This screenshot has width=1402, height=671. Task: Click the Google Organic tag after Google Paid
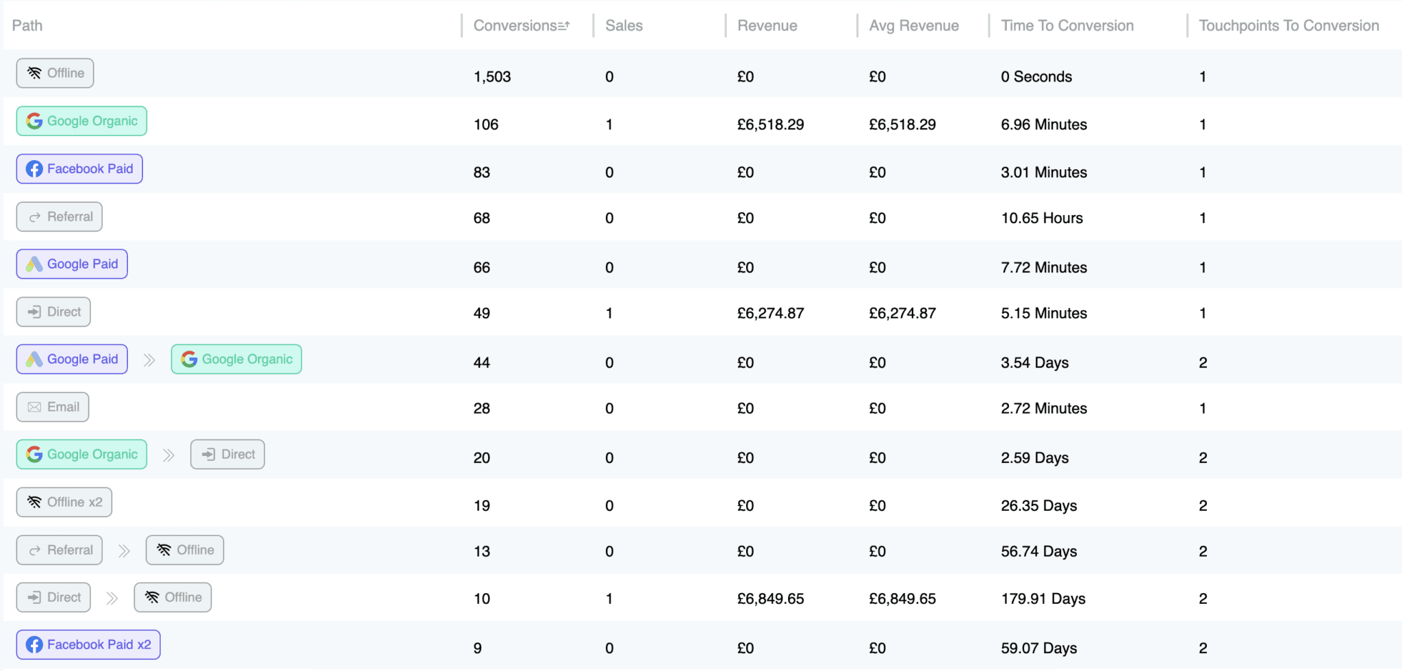click(236, 359)
